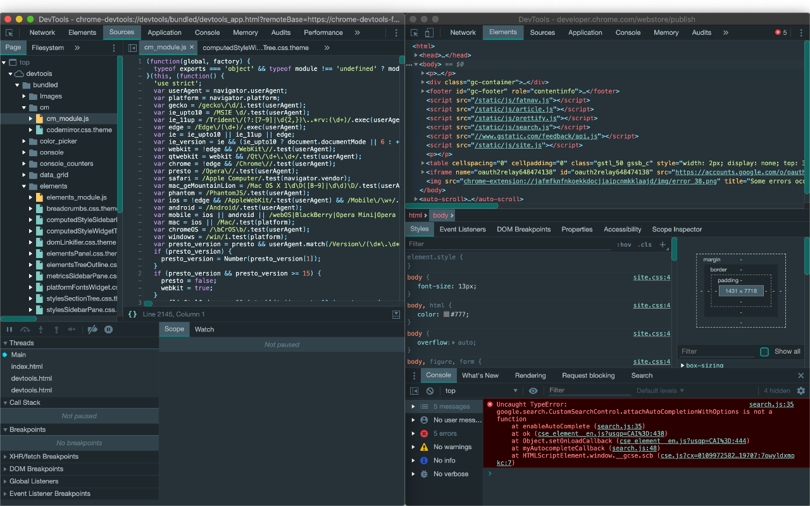Image resolution: width=810 pixels, height=506 pixels.
Task: Clear the console with the clear icon
Action: 430,390
